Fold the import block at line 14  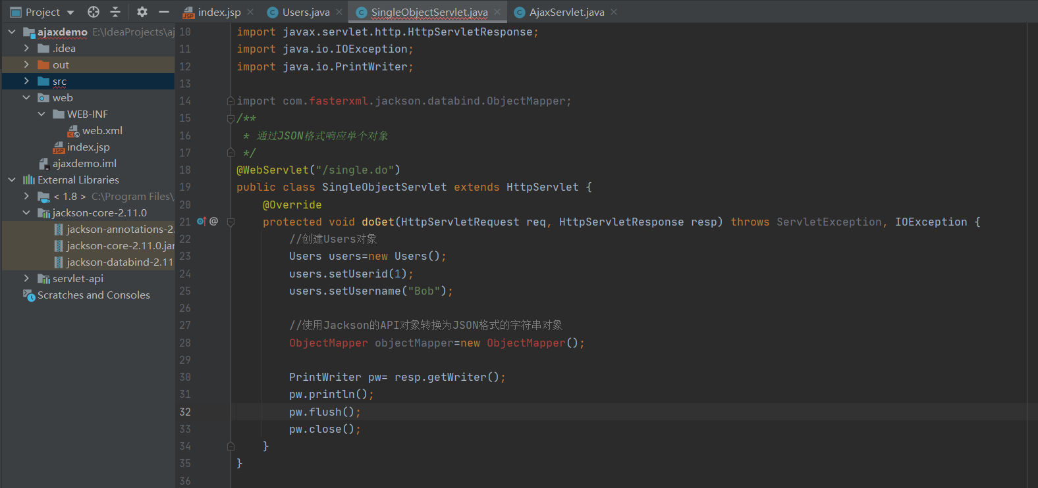click(231, 101)
